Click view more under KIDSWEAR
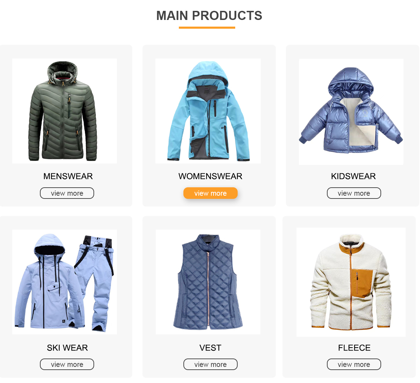Viewport: 420px width, 383px height. [x=354, y=193]
